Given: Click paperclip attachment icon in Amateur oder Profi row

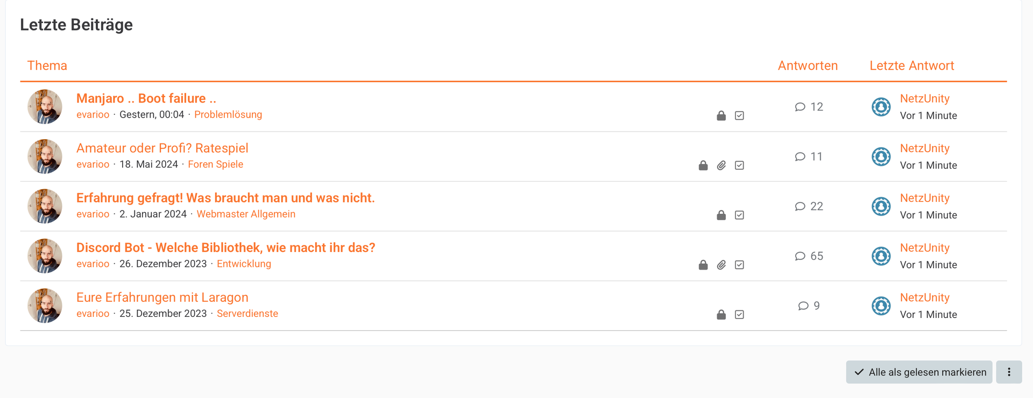Looking at the screenshot, I should (x=721, y=165).
